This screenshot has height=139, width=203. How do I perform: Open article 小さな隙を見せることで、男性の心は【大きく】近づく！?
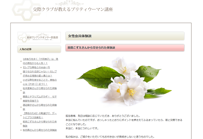tap(40, 82)
